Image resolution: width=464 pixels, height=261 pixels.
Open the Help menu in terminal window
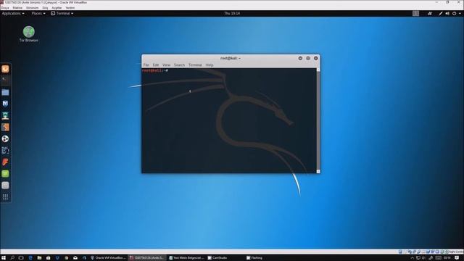pyautogui.click(x=210, y=65)
